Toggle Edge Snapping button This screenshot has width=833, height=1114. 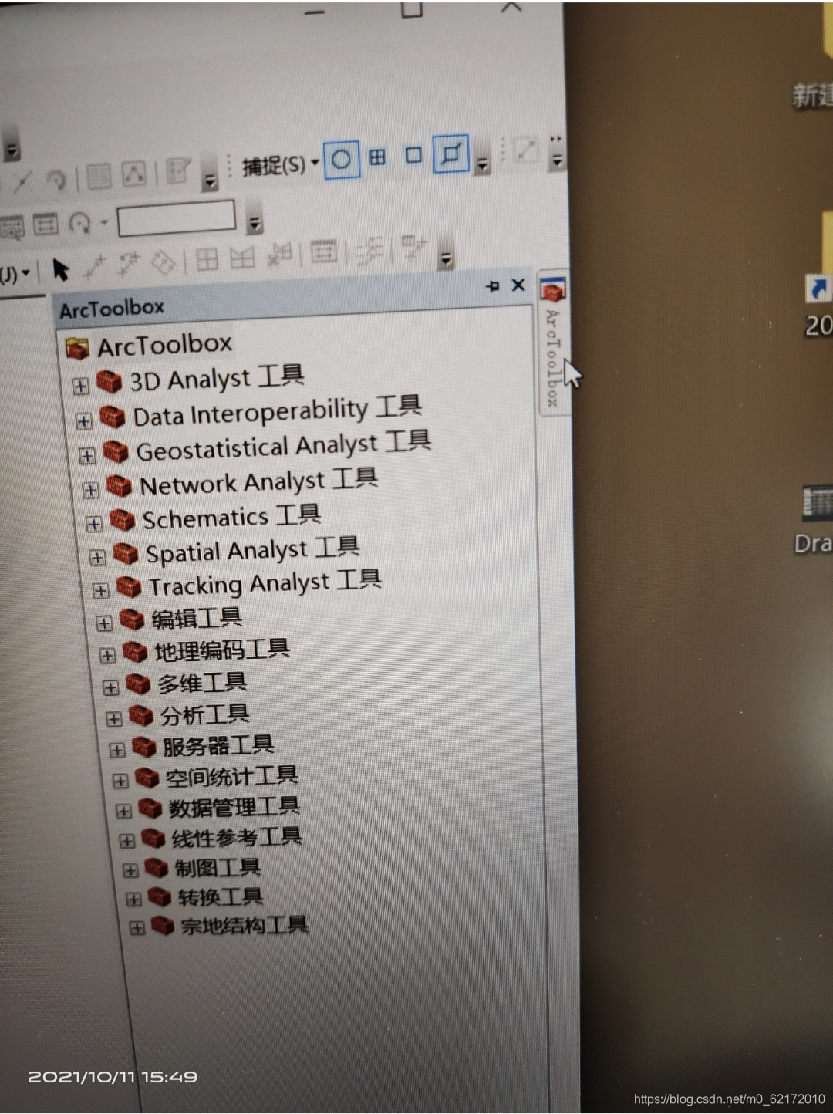tap(451, 154)
